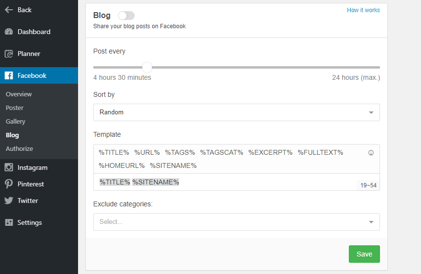Click the Save button
The height and width of the screenshot is (274, 421).
(x=364, y=254)
